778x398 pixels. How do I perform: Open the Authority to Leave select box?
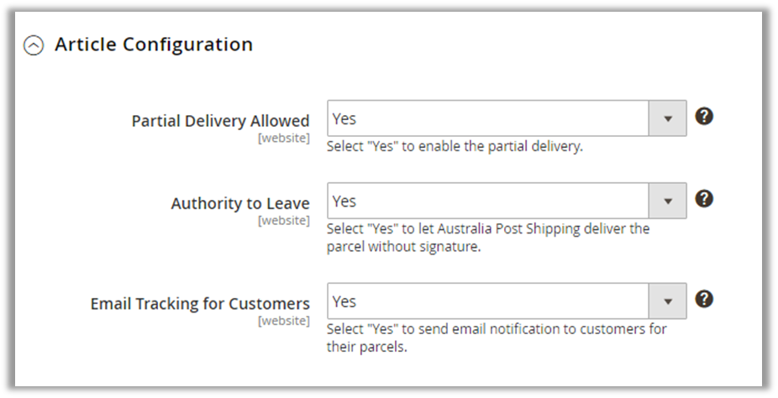pos(487,201)
